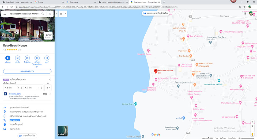
Task: Click the show nearby hotels chip
Action: click(x=156, y=13)
